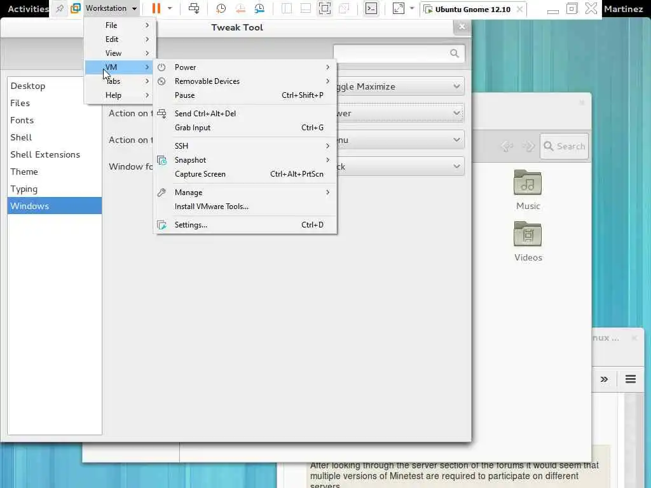Select Desktop in Tweak Tool sidebar

tap(55, 86)
